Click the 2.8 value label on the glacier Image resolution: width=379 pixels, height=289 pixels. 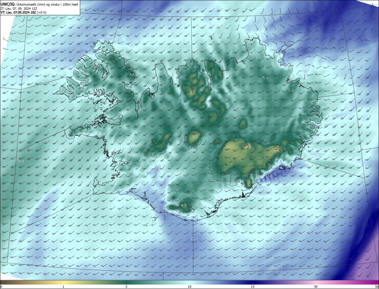pyautogui.click(x=277, y=150)
